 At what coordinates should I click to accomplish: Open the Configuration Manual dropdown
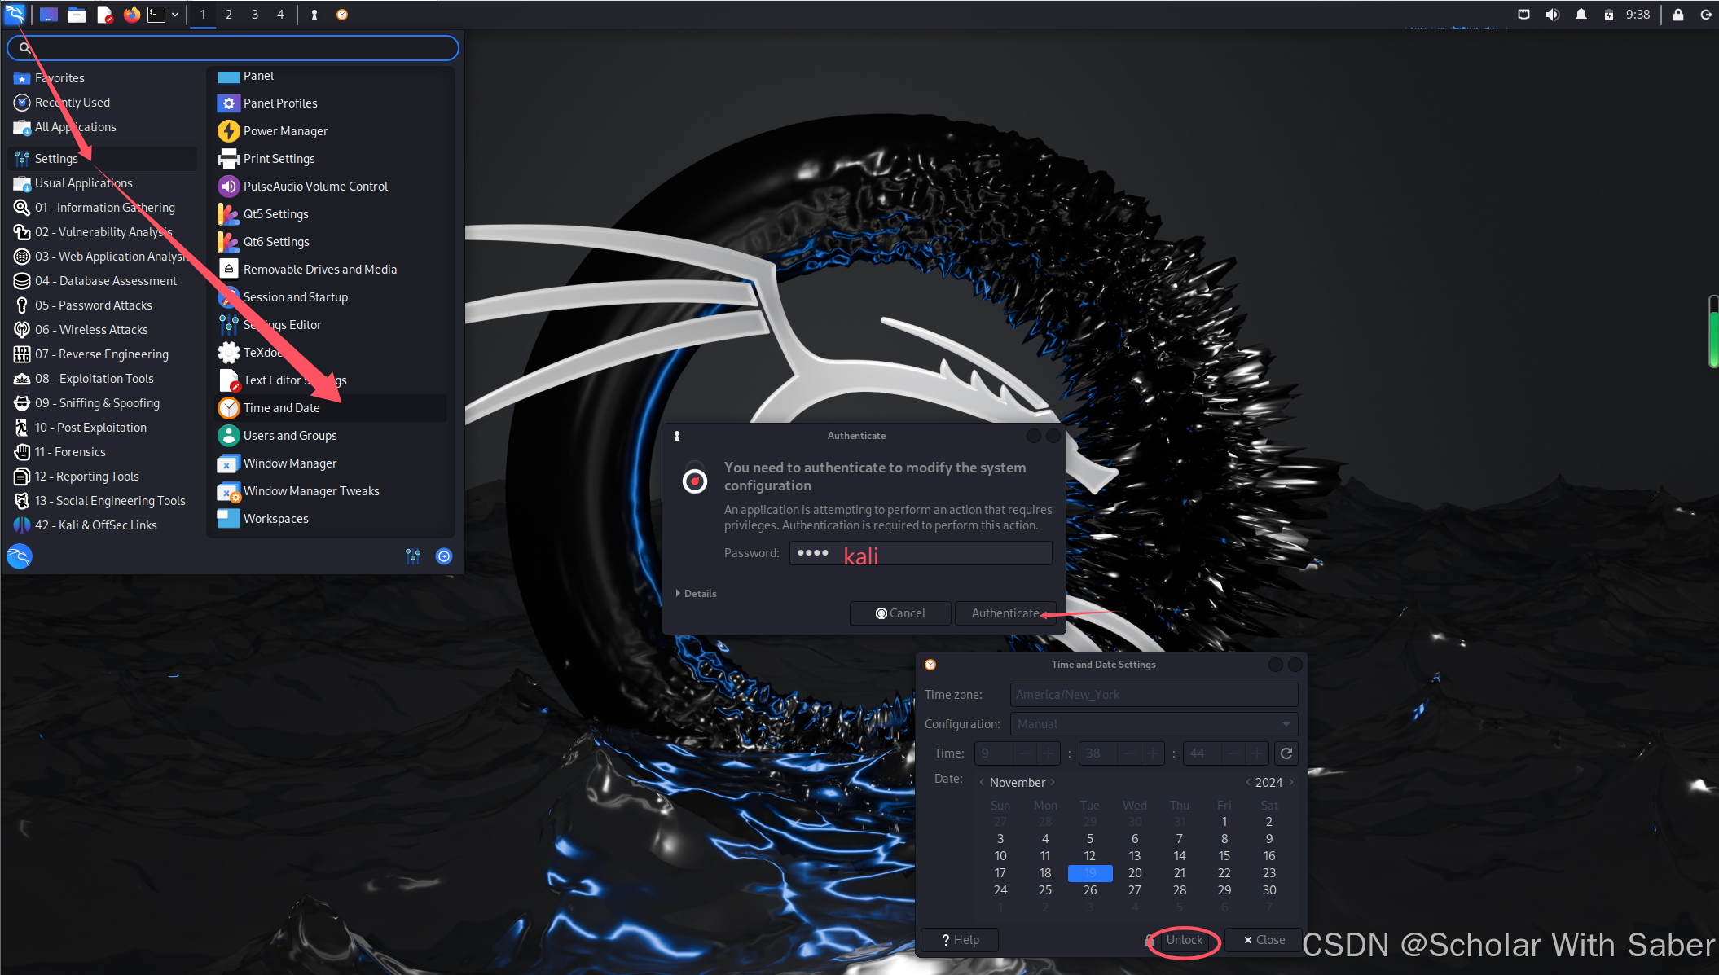(1153, 723)
